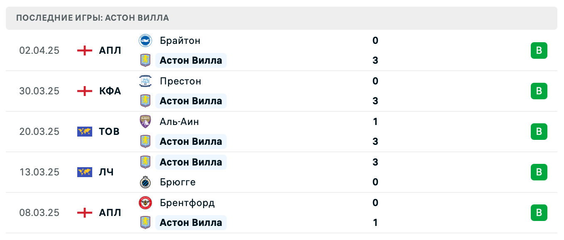This screenshot has width=564, height=240.
Task: Select highlighted Астон Вилла in 13.03.25 match
Action: coord(191,162)
